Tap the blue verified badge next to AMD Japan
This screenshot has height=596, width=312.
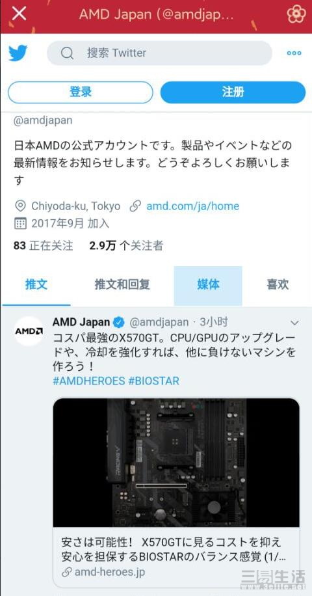(119, 322)
